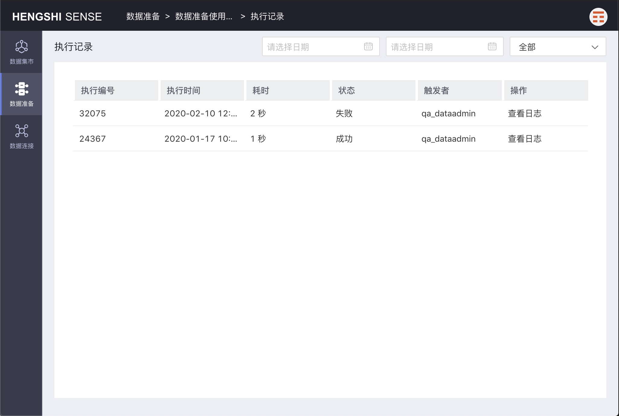This screenshot has height=416, width=619.
Task: Open the 数据连接 sidebar icon
Action: [21, 136]
